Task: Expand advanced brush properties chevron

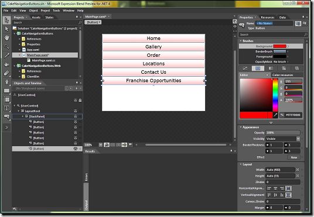Action: (x=271, y=123)
